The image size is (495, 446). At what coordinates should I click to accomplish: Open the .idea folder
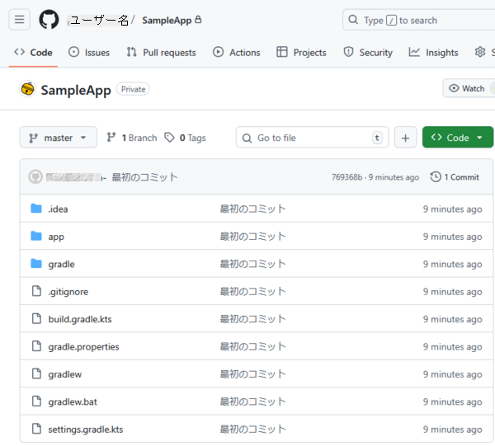pyautogui.click(x=58, y=209)
